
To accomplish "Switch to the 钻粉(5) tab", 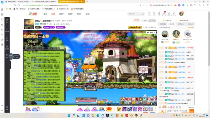I will point(191,24).
